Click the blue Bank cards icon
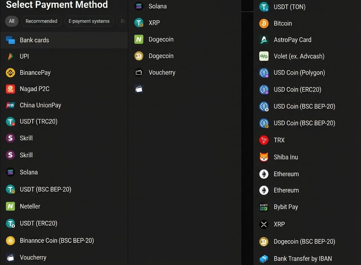The image size is (361, 265). click(x=11, y=40)
